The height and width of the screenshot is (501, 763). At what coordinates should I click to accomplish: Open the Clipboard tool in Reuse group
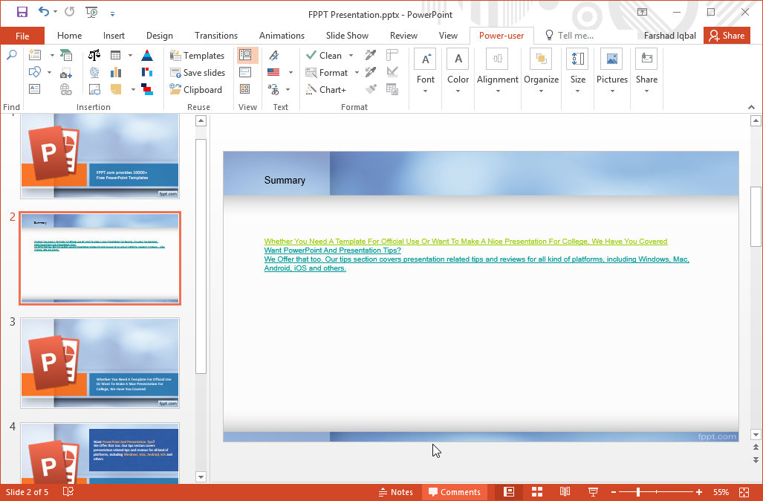point(198,89)
